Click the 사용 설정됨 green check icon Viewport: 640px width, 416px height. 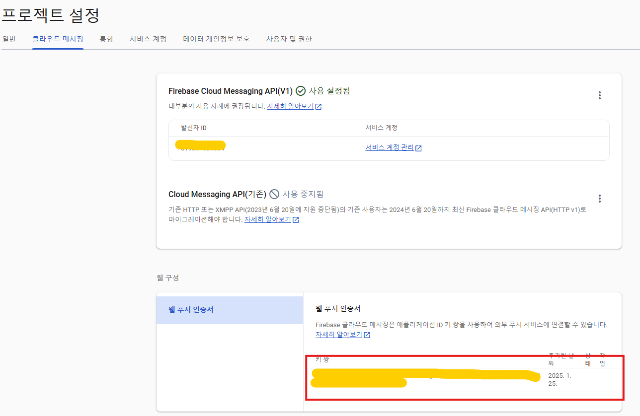tap(301, 91)
